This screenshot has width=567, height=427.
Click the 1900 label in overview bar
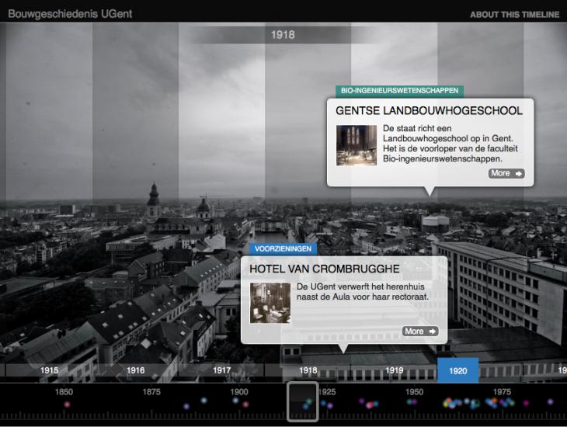click(x=239, y=392)
